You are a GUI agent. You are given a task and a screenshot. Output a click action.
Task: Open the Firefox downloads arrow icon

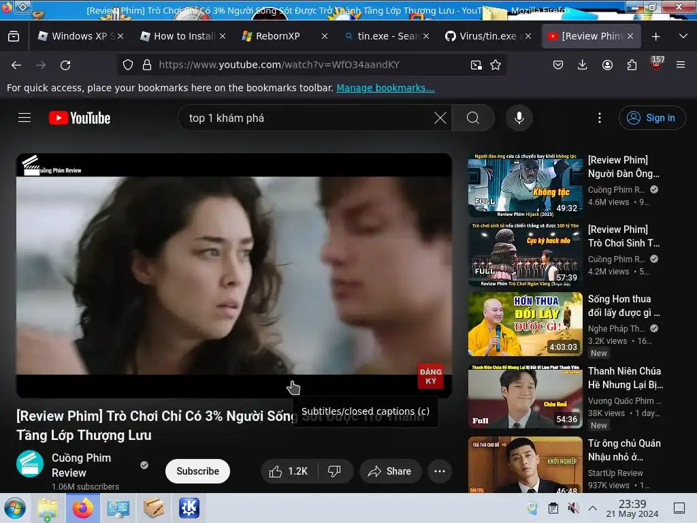(x=583, y=65)
